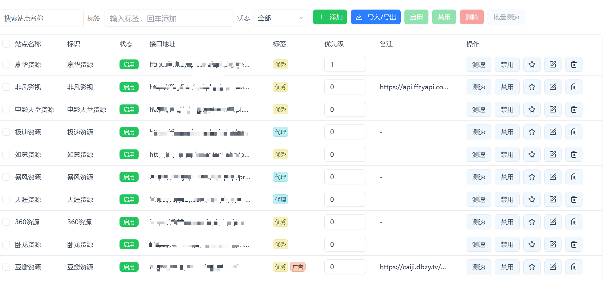The width and height of the screenshot is (608, 281).
Task: Run 测速 for 天涯资源
Action: click(x=479, y=199)
